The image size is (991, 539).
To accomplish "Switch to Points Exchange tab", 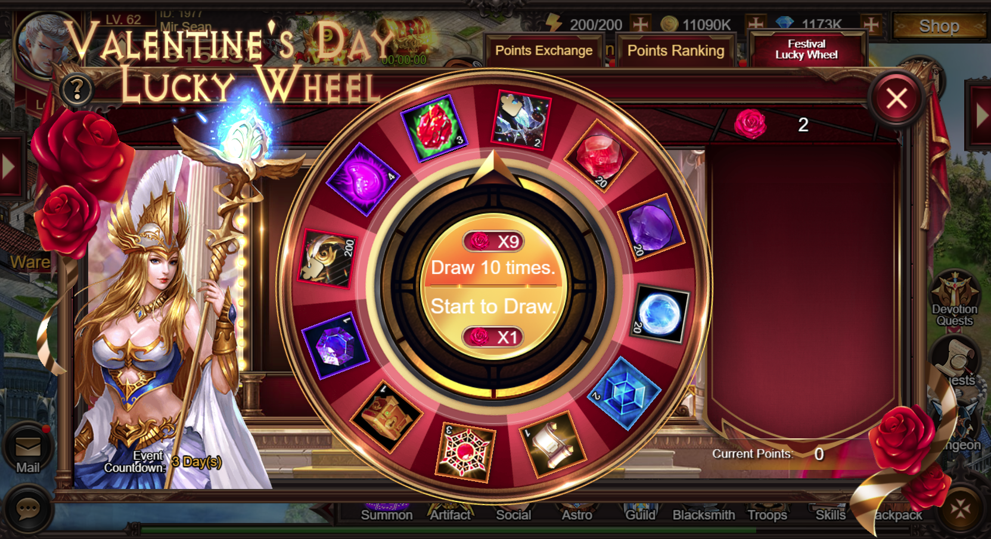I will tap(543, 51).
